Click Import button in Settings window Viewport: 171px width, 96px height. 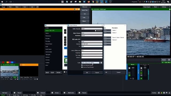pyautogui.click(x=47, y=73)
